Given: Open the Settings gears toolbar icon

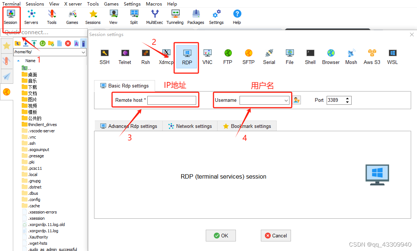Looking at the screenshot, I should (x=216, y=17).
